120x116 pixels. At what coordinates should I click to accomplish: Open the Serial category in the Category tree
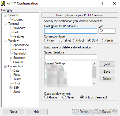17,92
